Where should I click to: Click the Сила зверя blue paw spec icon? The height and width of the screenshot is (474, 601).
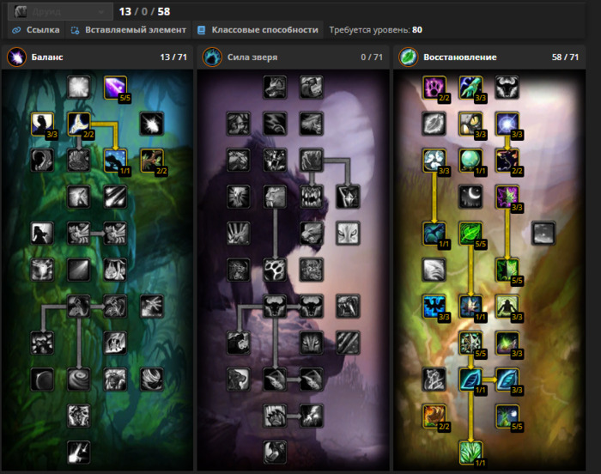pyautogui.click(x=212, y=58)
